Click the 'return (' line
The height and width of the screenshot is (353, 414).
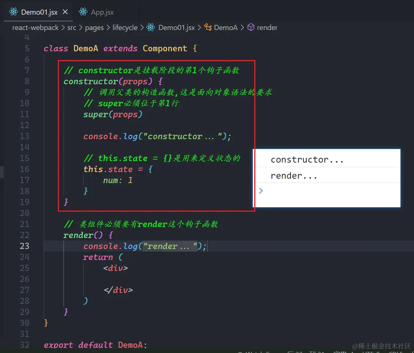click(x=103, y=257)
